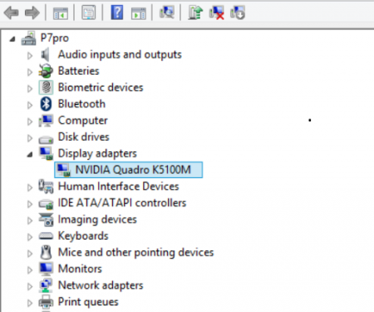374x312 pixels.
Task: Collapse the Display adapters category
Action: [x=30, y=155]
